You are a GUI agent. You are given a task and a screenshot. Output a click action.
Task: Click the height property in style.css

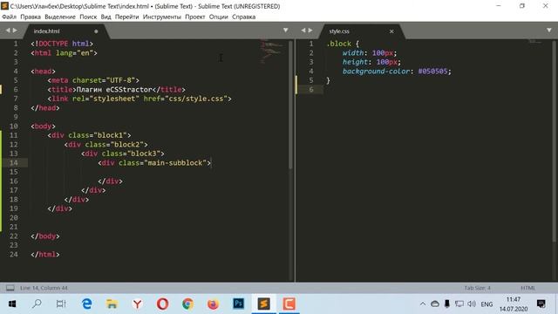click(x=355, y=62)
